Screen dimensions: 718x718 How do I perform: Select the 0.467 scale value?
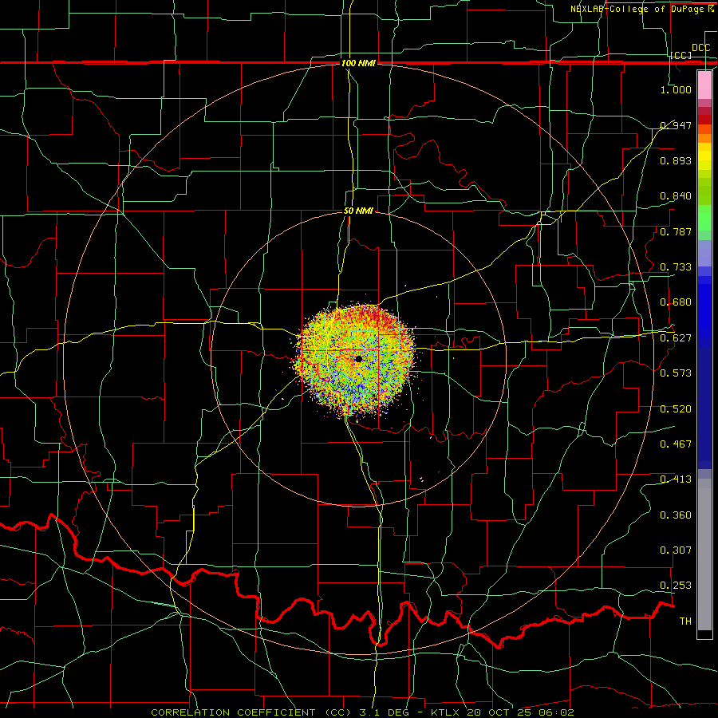click(676, 444)
